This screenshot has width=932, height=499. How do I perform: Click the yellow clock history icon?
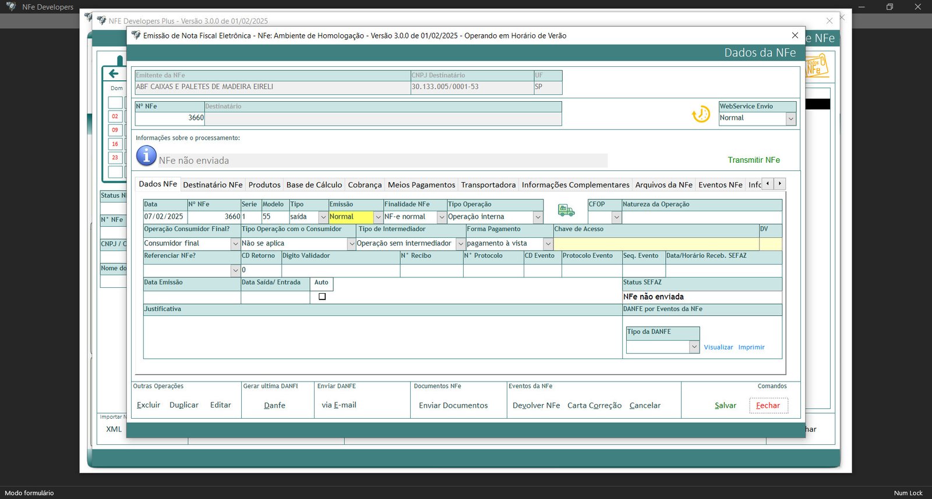(700, 114)
